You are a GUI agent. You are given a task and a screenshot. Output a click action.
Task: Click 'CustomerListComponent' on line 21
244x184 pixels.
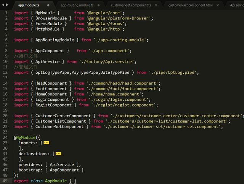61,121
